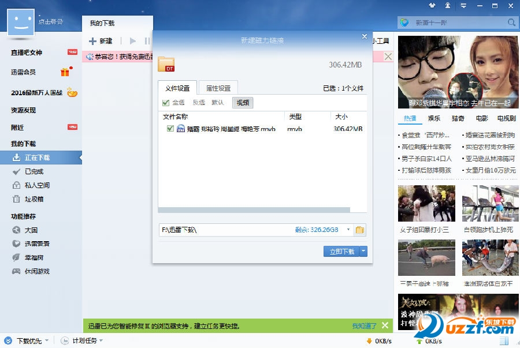Open 直播吧女神 in sidebar
This screenshot has height=348, width=520.
(x=27, y=53)
